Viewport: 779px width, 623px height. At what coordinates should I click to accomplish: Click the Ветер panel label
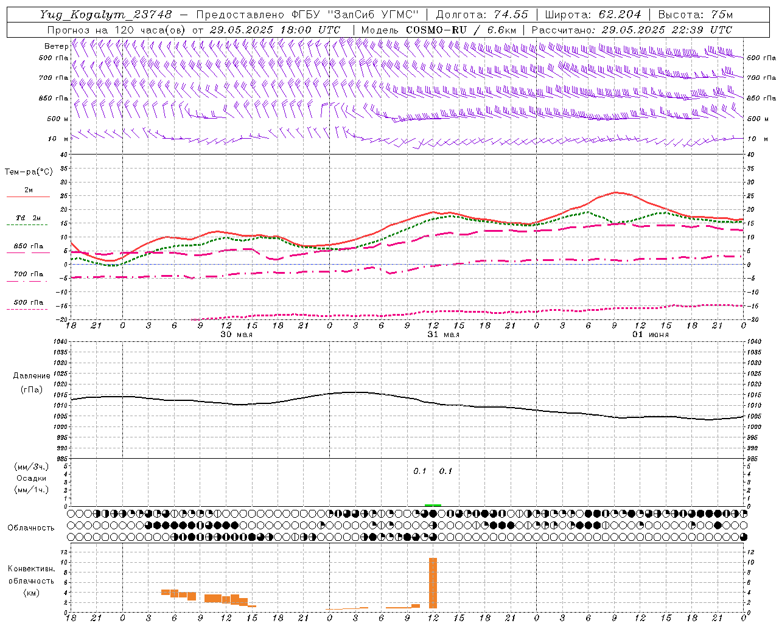56,46
